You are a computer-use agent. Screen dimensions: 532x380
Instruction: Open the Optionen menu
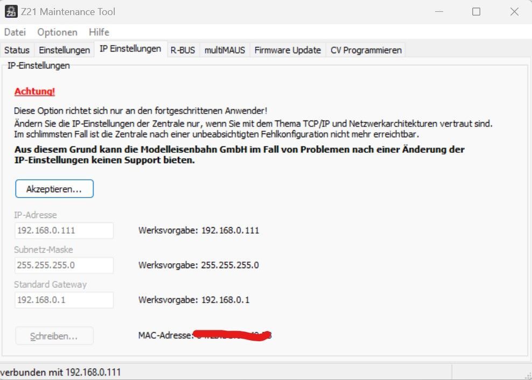[57, 32]
